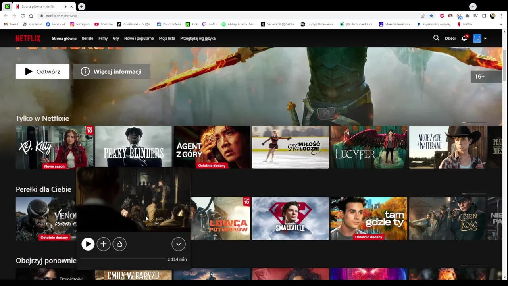Open Lucyfer thumbnail
The height and width of the screenshot is (286, 508).
click(369, 147)
